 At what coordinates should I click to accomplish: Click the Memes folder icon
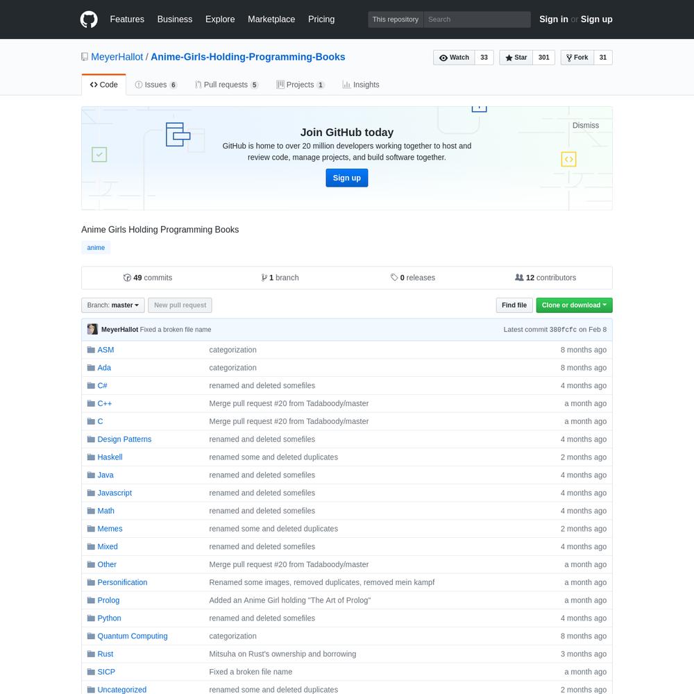(x=91, y=528)
